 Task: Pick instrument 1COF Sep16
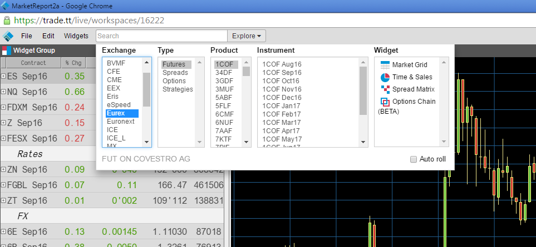click(x=282, y=73)
